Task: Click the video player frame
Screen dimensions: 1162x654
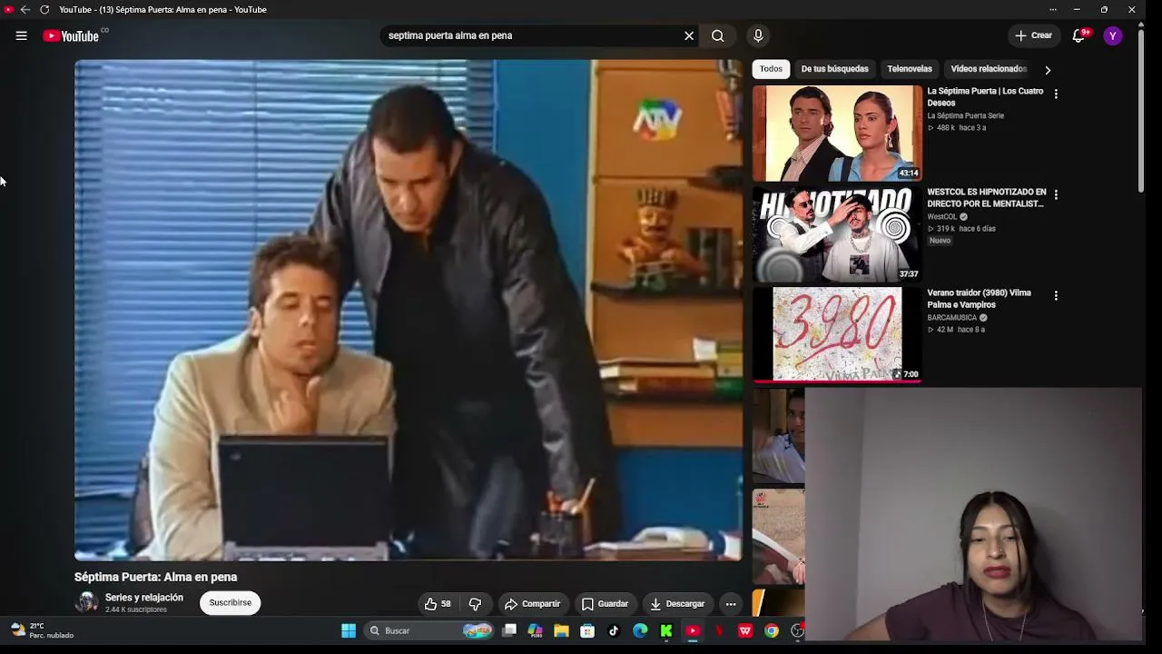Action: pos(409,310)
